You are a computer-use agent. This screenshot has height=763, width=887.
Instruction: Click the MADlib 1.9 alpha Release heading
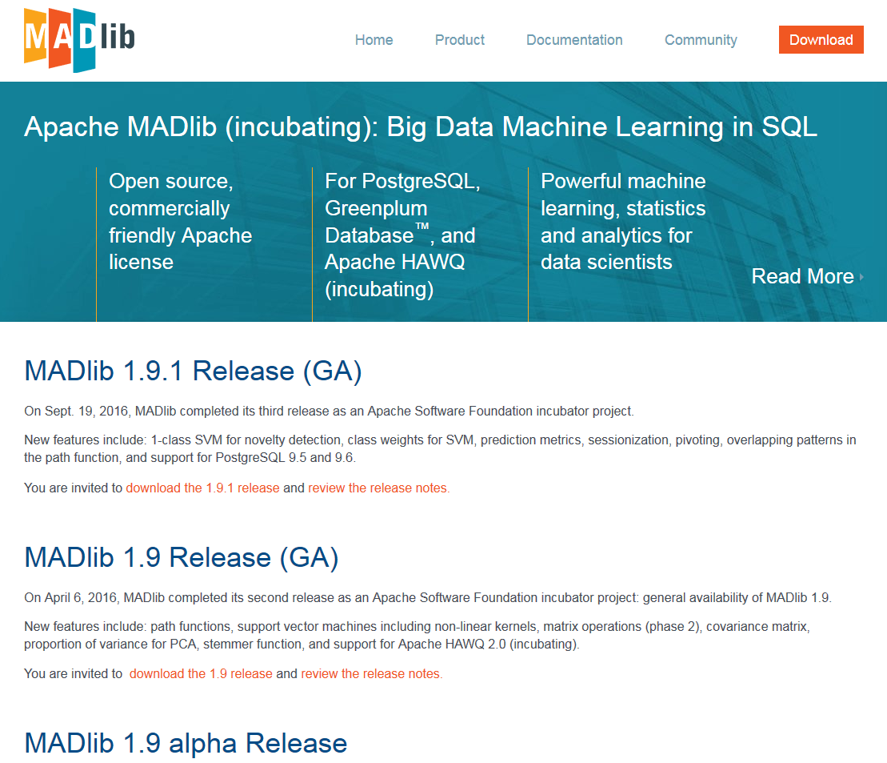(x=186, y=743)
